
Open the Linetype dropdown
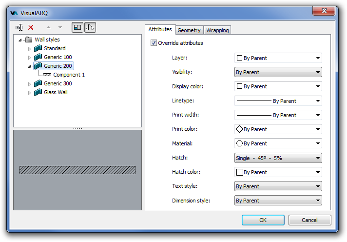coord(278,101)
